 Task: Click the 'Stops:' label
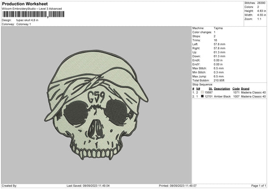[197, 36]
